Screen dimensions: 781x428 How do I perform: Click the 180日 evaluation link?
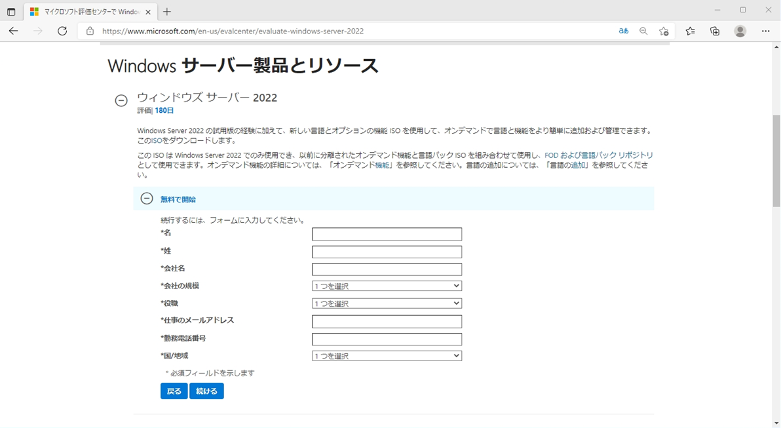click(x=164, y=111)
